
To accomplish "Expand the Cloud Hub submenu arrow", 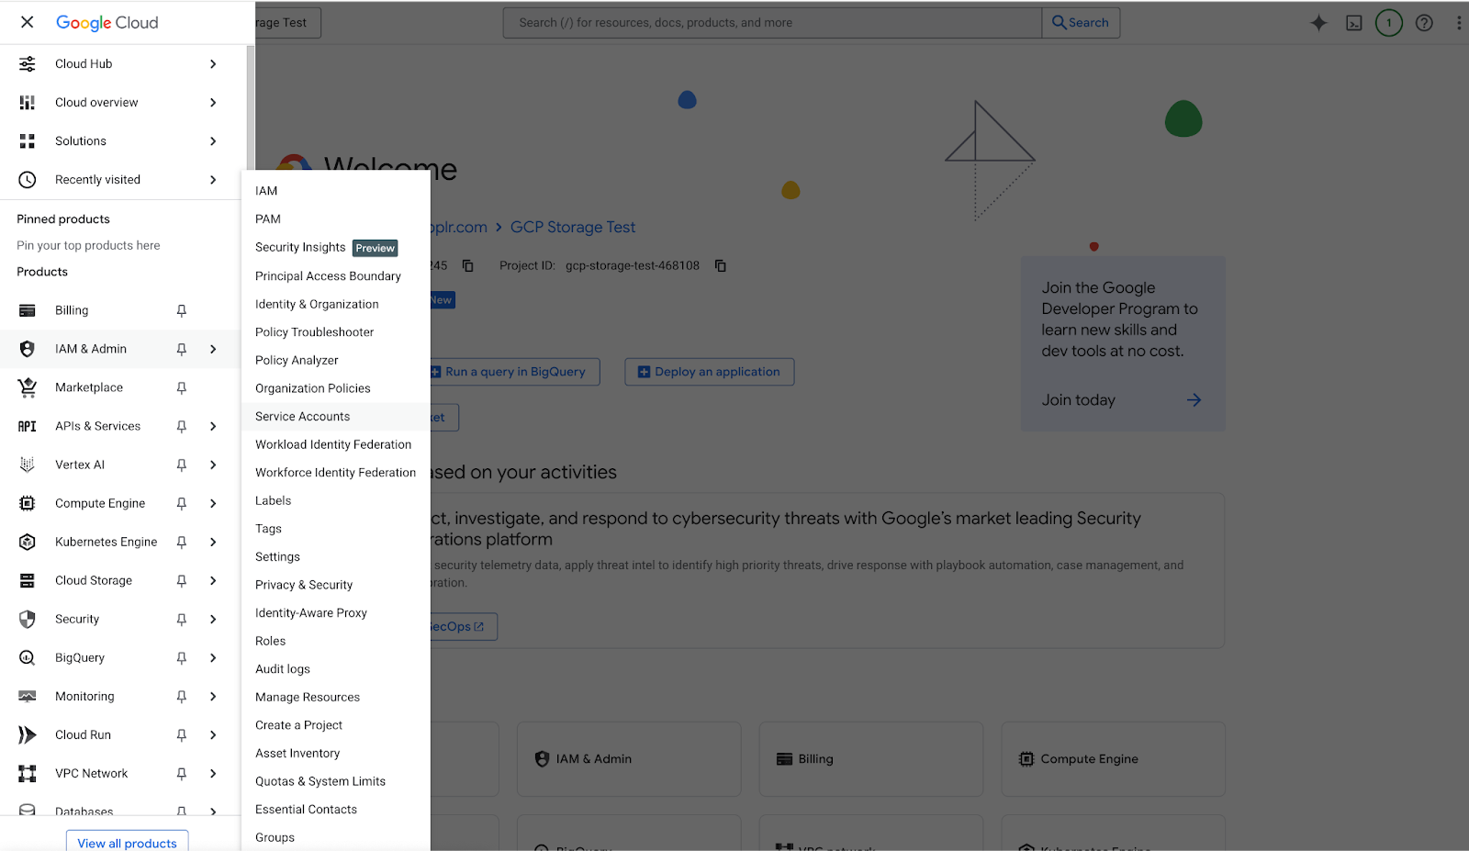I will pyautogui.click(x=213, y=64).
